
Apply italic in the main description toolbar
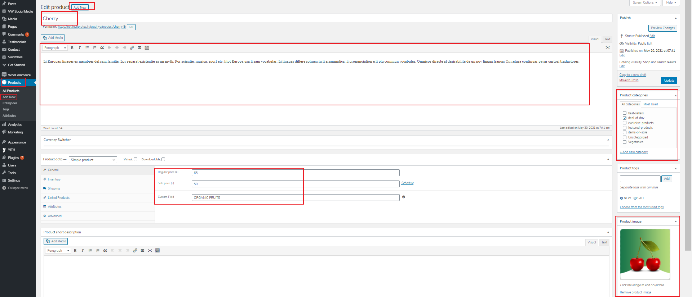click(80, 48)
